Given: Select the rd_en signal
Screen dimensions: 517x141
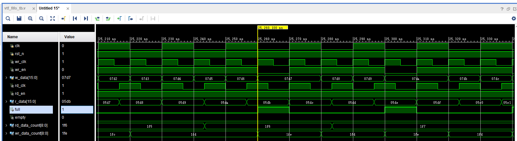Looking at the screenshot, I should (x=20, y=94).
